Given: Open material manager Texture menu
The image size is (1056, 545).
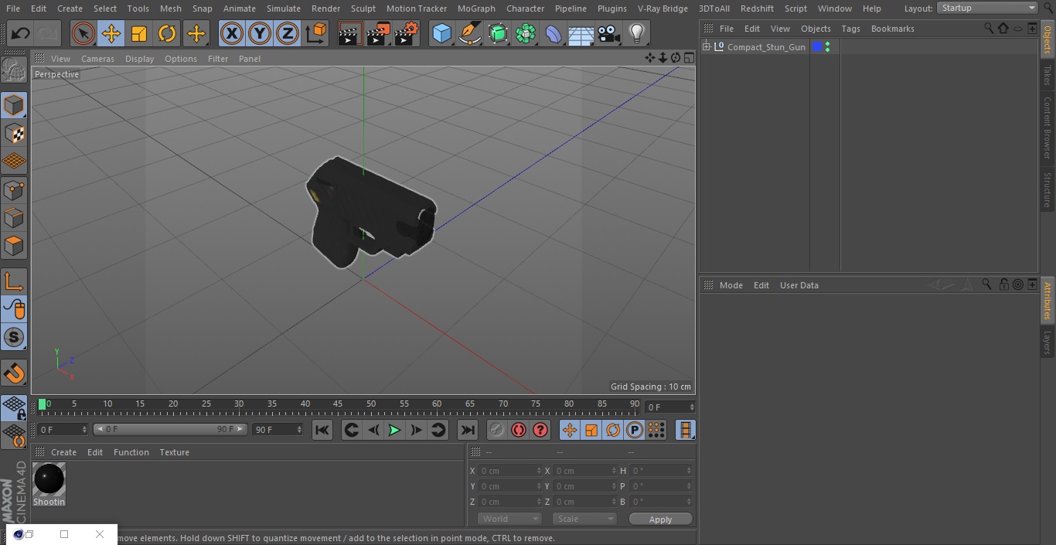Looking at the screenshot, I should point(174,452).
